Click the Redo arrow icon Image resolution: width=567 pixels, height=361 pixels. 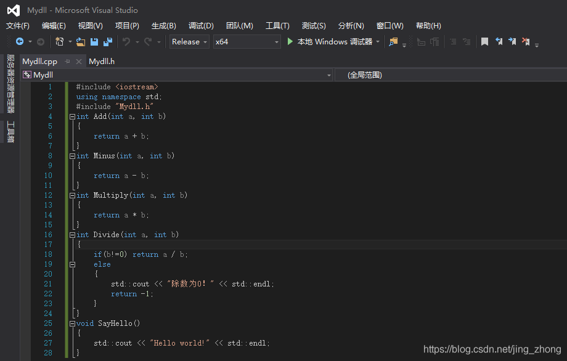(x=148, y=42)
